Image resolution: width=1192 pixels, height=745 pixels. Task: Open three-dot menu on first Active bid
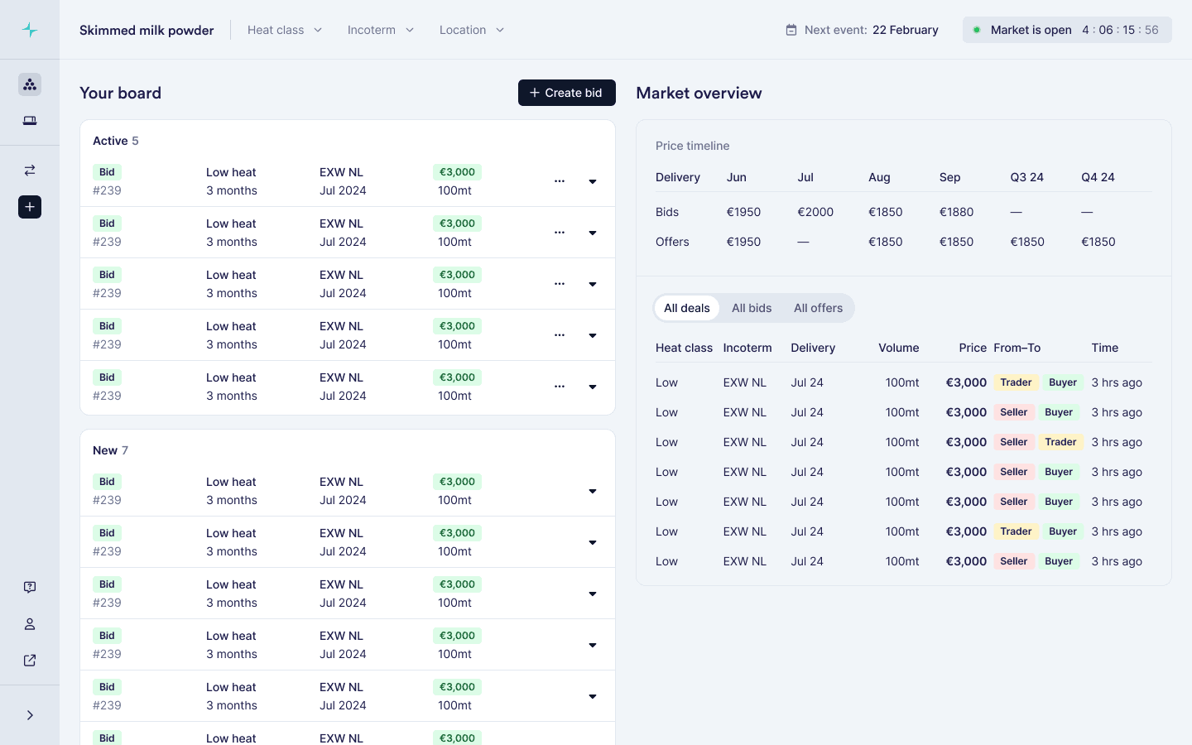point(560,181)
